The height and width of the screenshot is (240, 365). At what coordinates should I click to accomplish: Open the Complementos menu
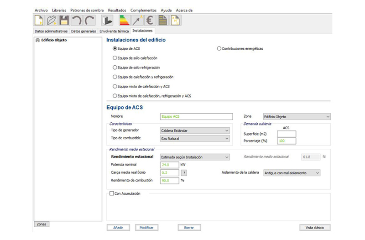click(143, 10)
